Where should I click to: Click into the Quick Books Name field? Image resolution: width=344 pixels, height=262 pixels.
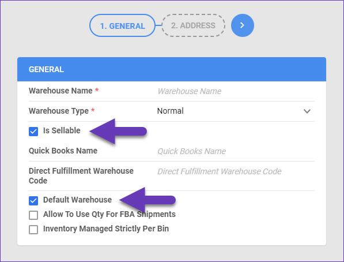[x=236, y=151]
